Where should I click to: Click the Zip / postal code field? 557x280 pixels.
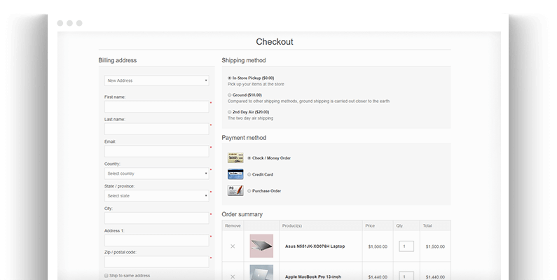click(x=156, y=262)
